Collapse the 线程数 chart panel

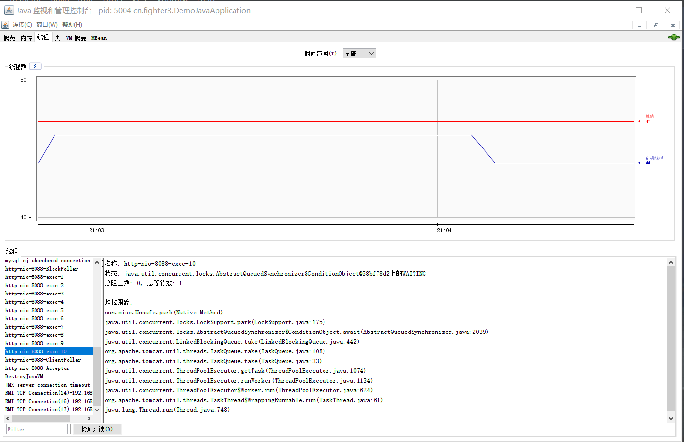click(x=36, y=66)
